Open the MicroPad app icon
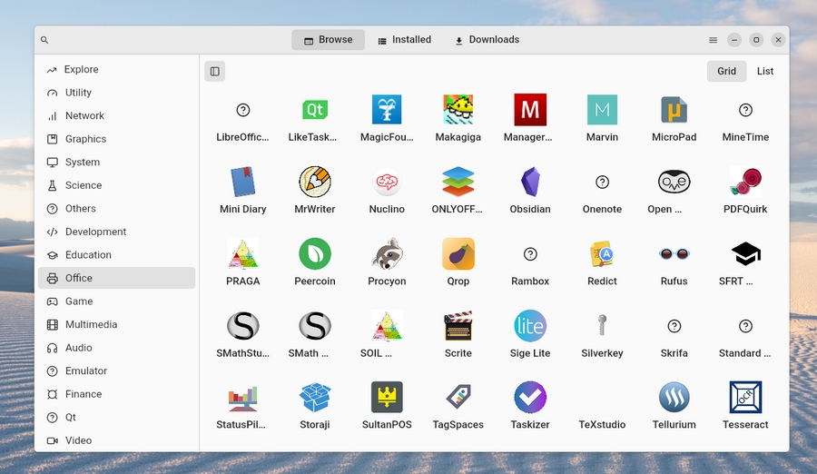The width and height of the screenshot is (817, 474). pyautogui.click(x=674, y=111)
